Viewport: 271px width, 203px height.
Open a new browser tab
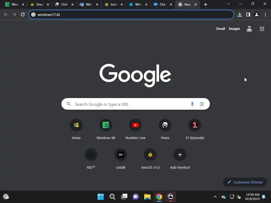pyautogui.click(x=205, y=4)
